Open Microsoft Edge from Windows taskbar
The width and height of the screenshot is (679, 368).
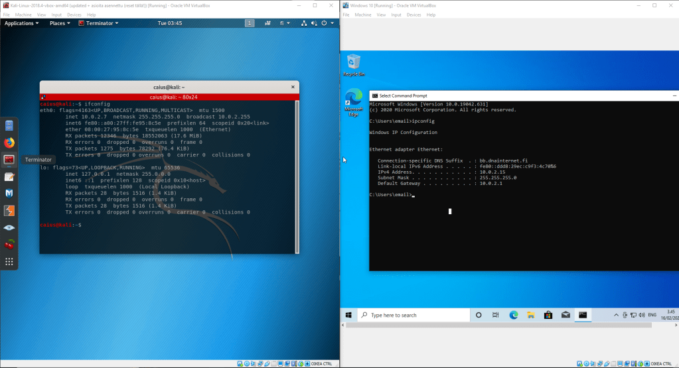[x=513, y=315]
